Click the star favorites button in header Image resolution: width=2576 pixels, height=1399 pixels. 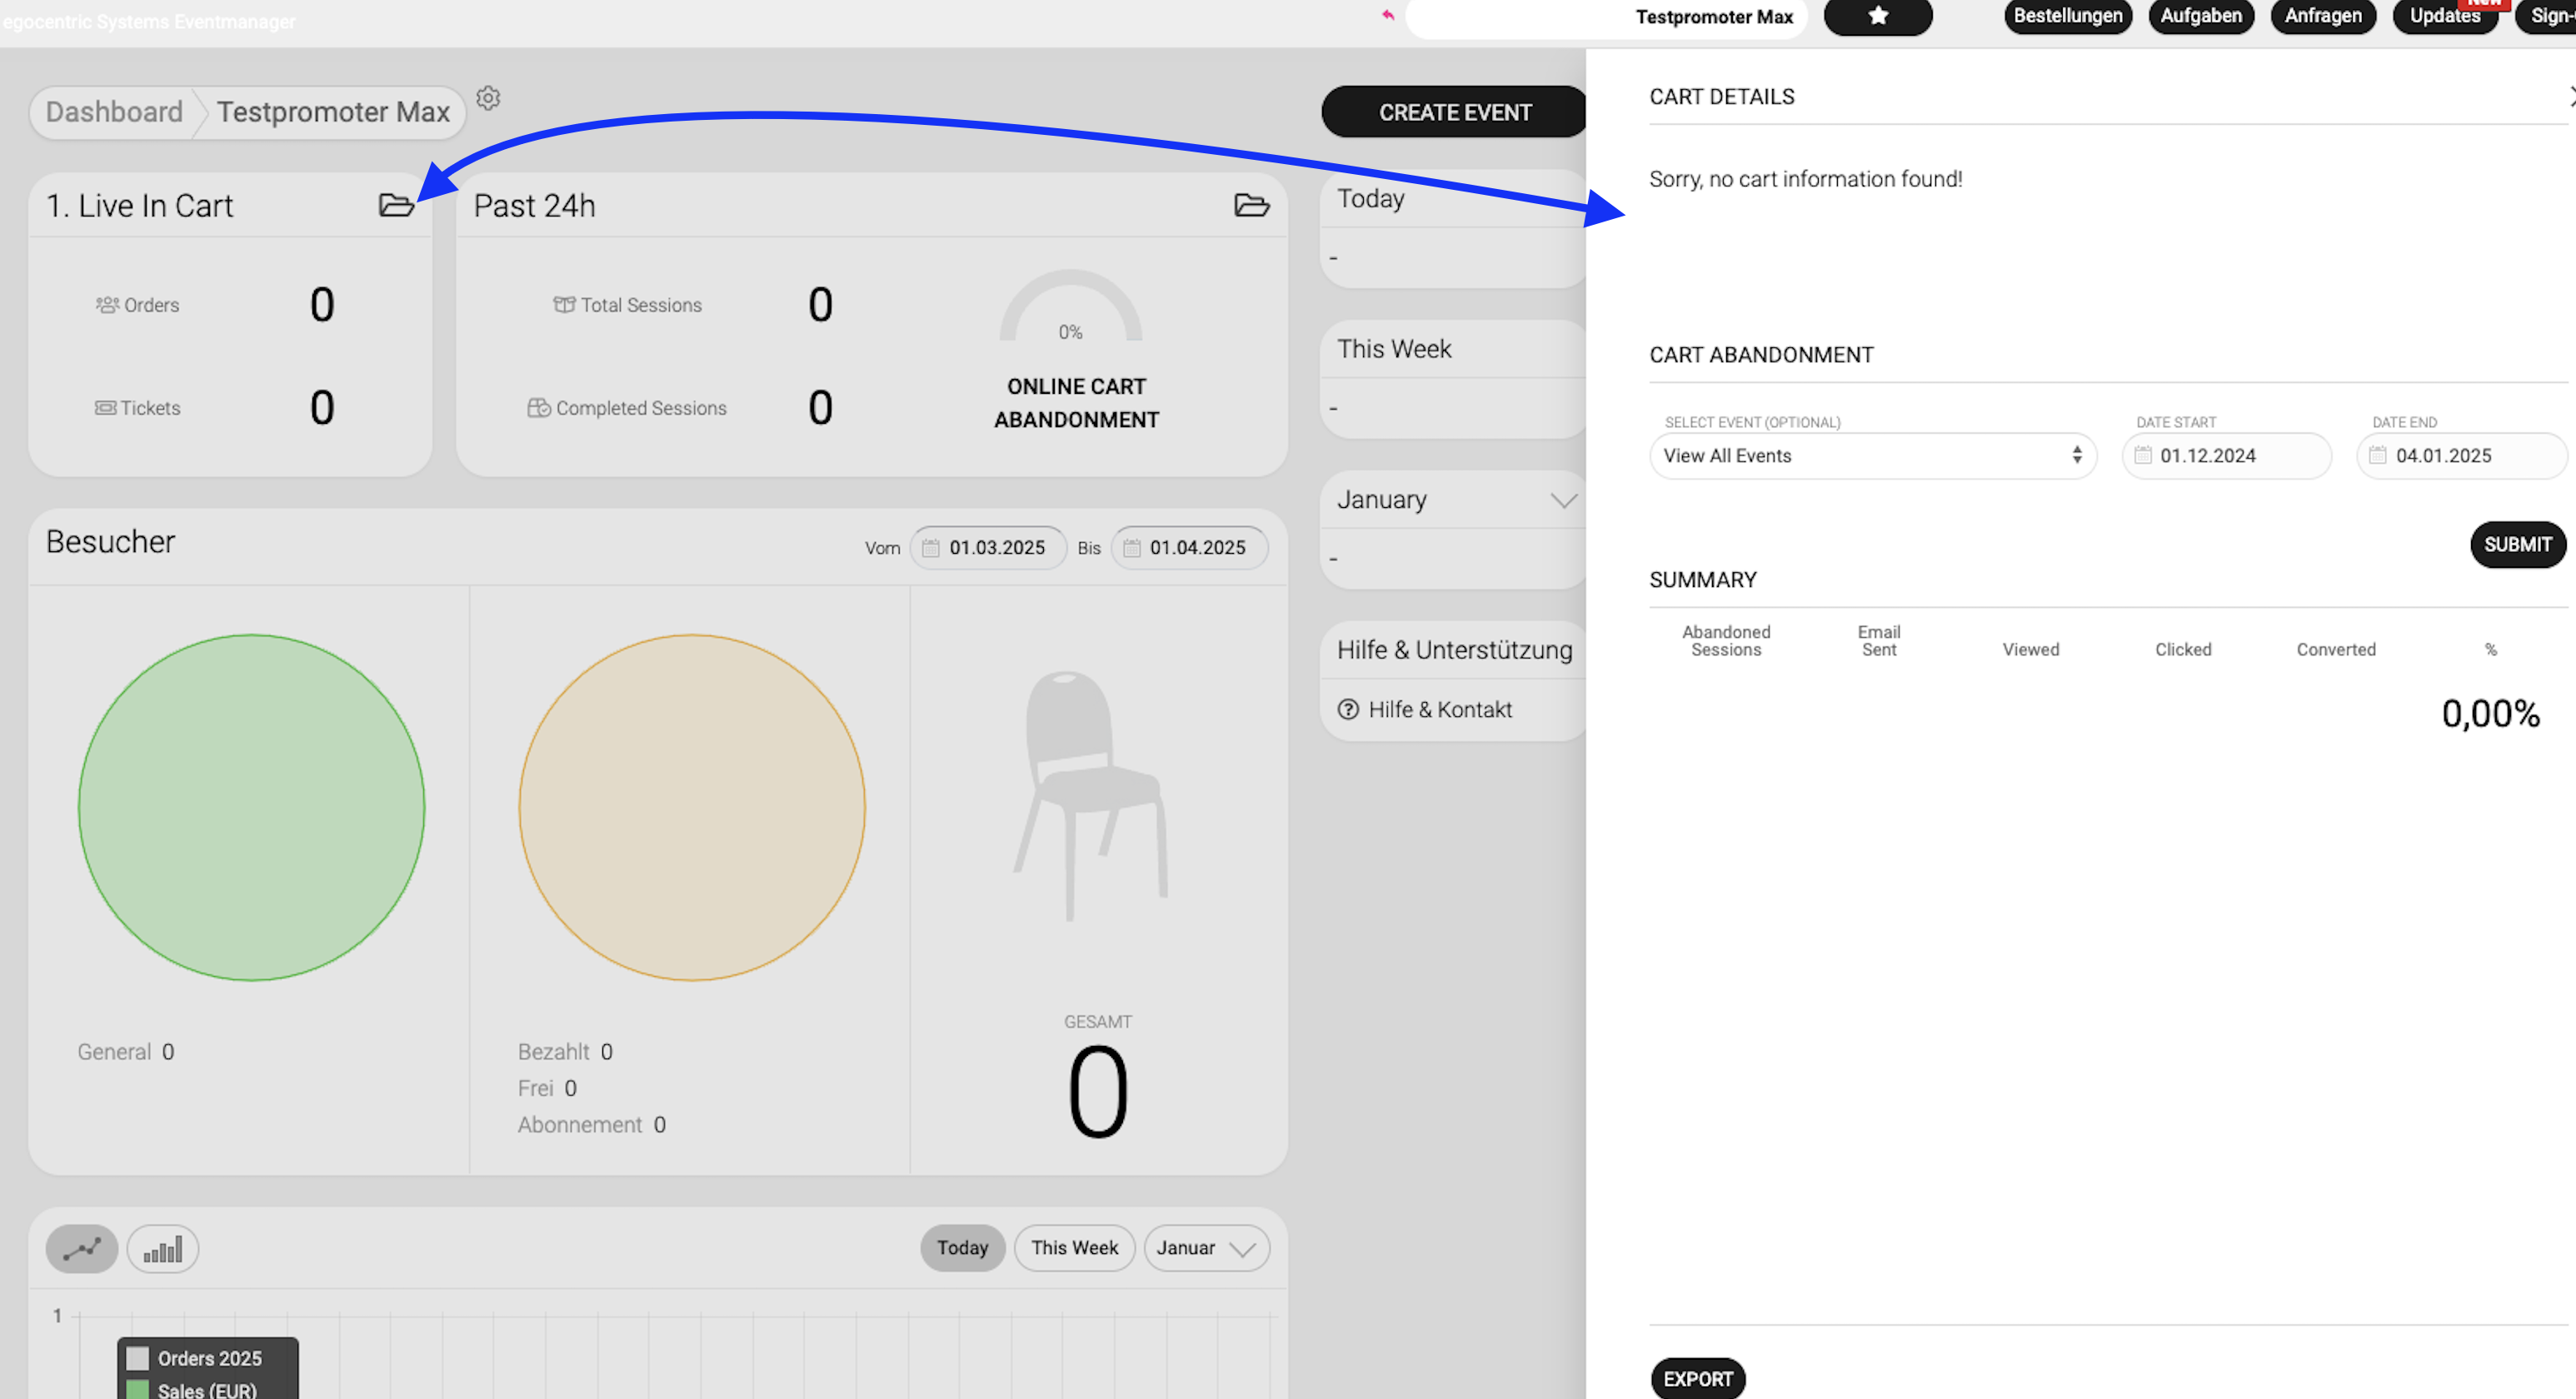click(1877, 16)
